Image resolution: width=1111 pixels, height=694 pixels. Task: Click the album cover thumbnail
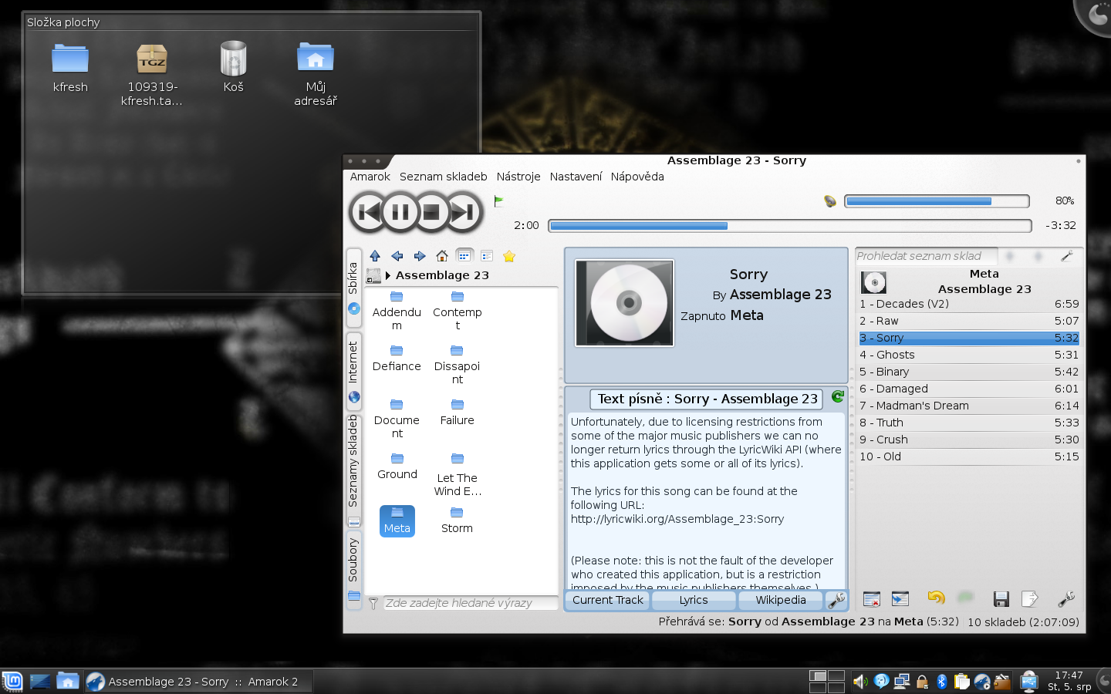pos(625,303)
